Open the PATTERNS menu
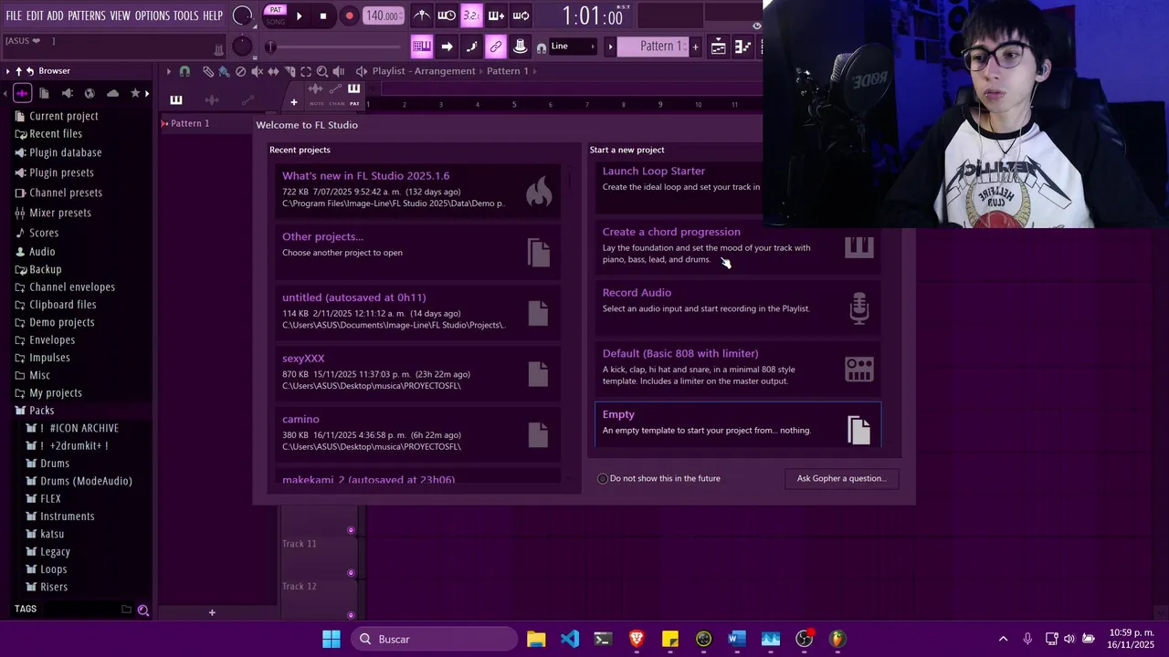The height and width of the screenshot is (657, 1169). (x=87, y=16)
